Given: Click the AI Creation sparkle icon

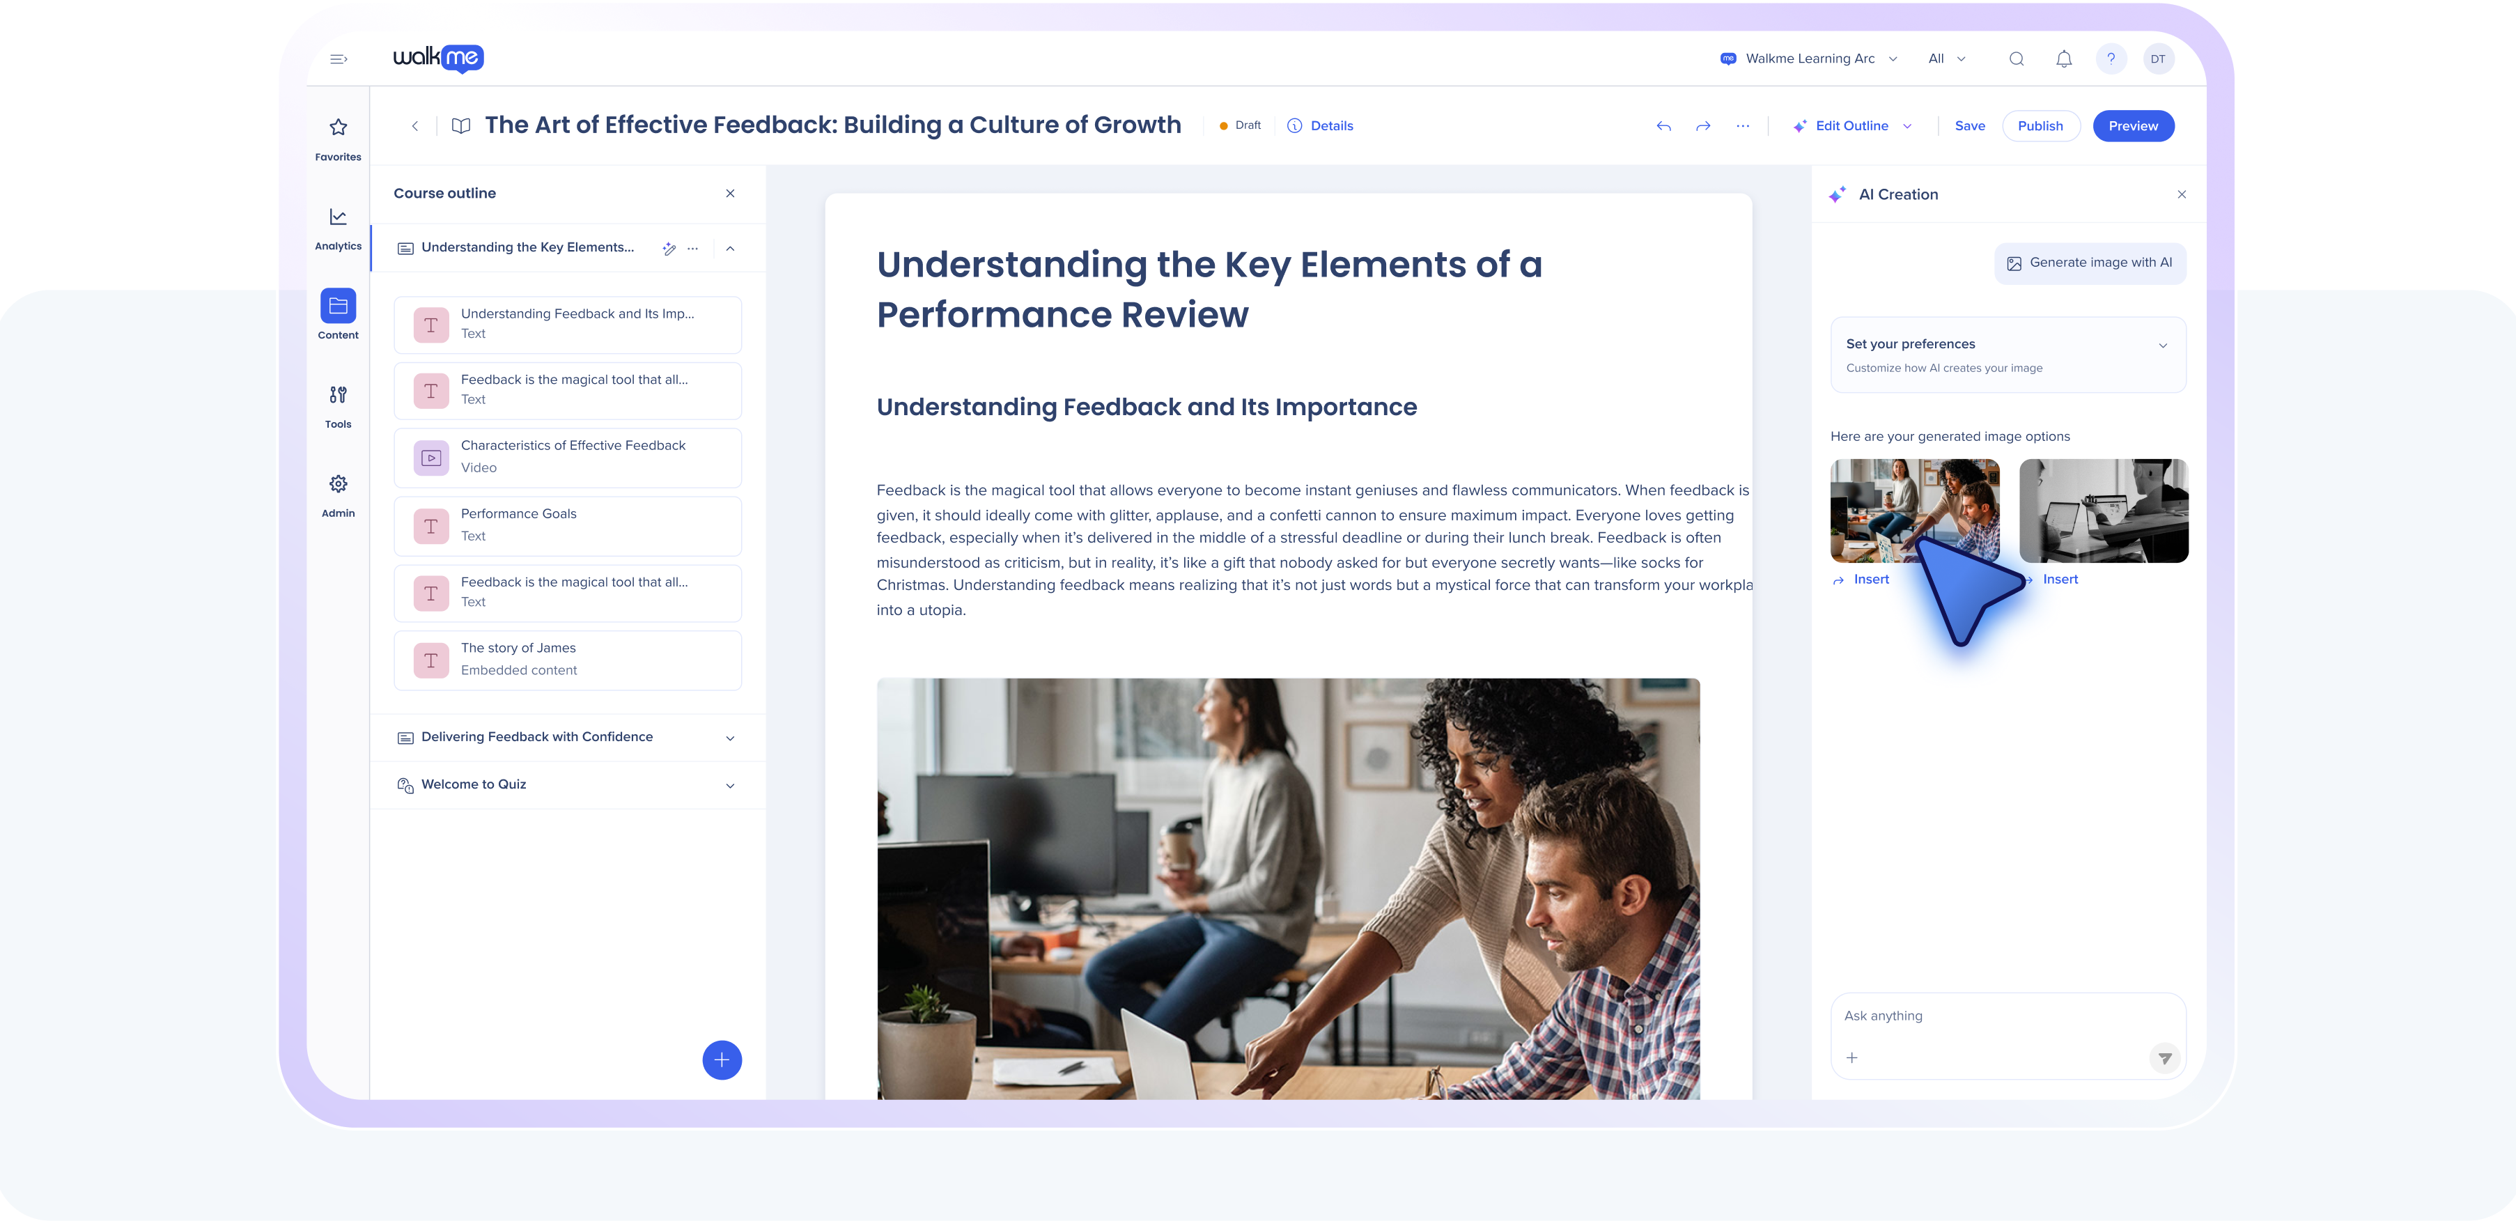Looking at the screenshot, I should (1837, 194).
